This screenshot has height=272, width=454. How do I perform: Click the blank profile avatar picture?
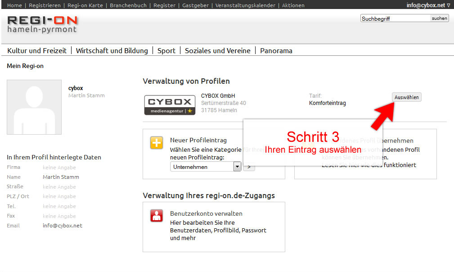click(34, 107)
